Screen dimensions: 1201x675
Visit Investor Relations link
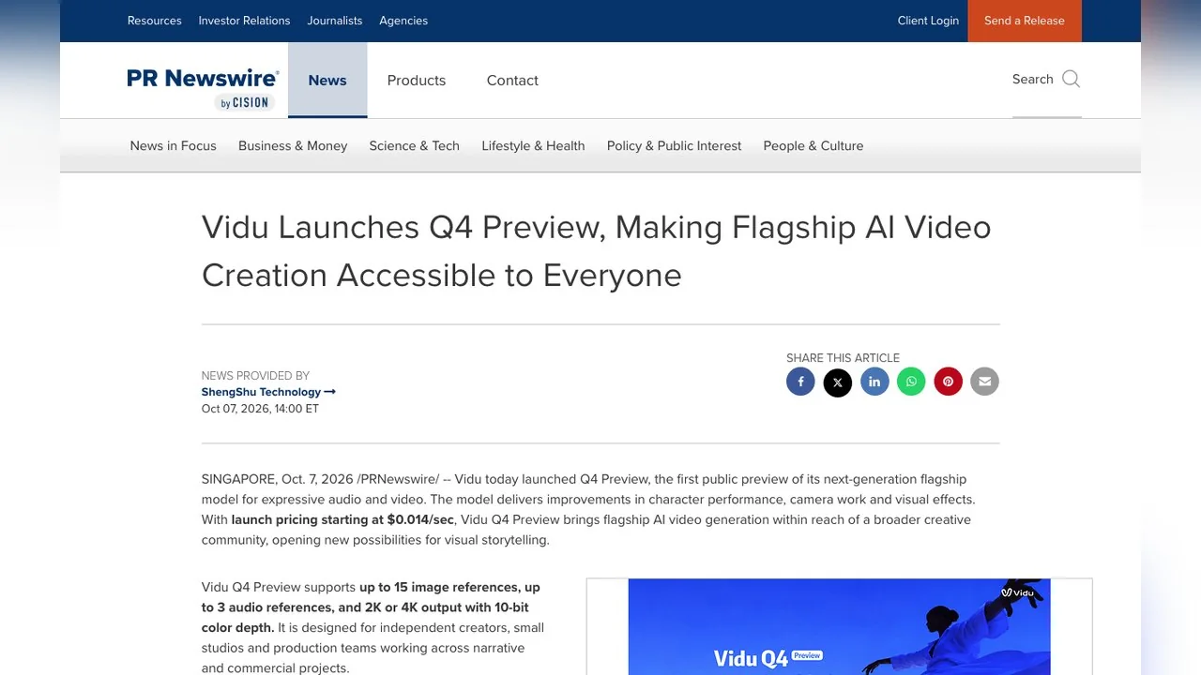[x=245, y=21]
